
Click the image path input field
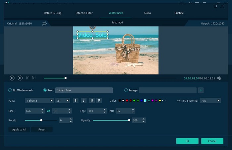click(x=168, y=90)
